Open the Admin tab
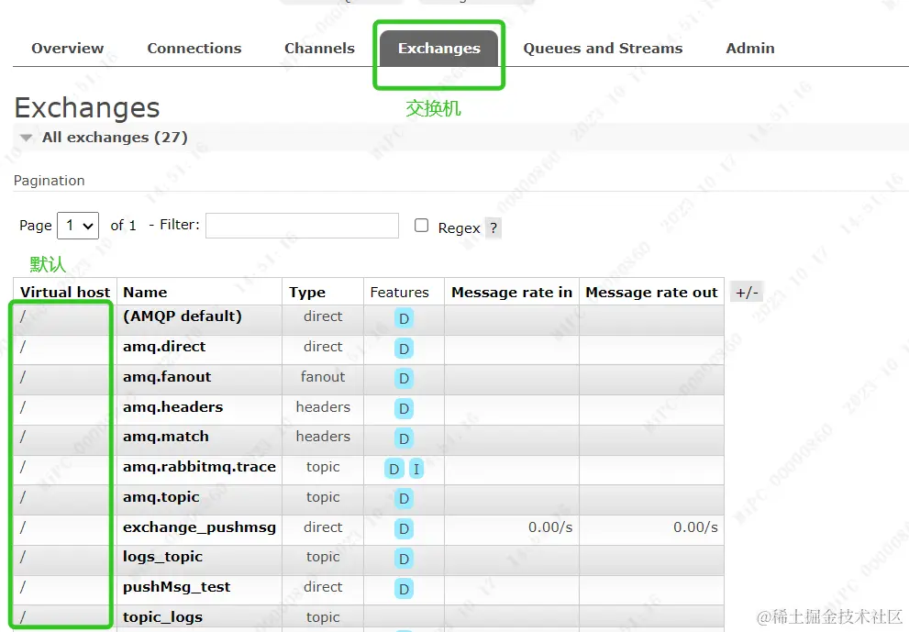This screenshot has height=632, width=909. pyautogui.click(x=750, y=48)
